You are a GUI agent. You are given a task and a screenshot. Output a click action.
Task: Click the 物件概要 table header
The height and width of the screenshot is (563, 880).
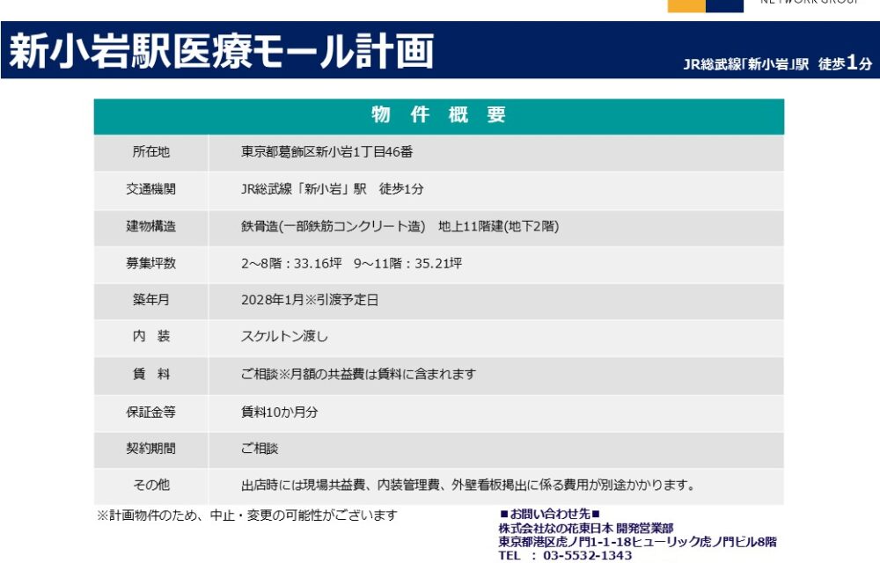(438, 115)
